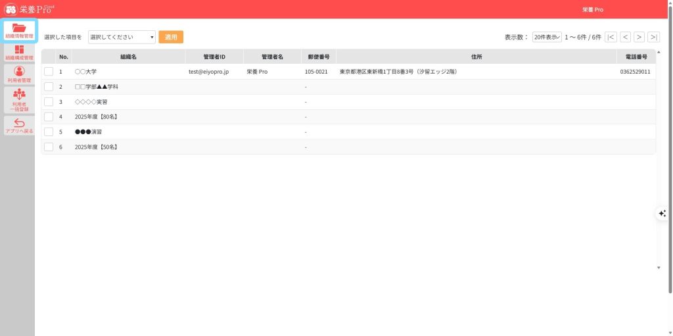
Task: Click the 適用 apply button
Action: [x=171, y=37]
